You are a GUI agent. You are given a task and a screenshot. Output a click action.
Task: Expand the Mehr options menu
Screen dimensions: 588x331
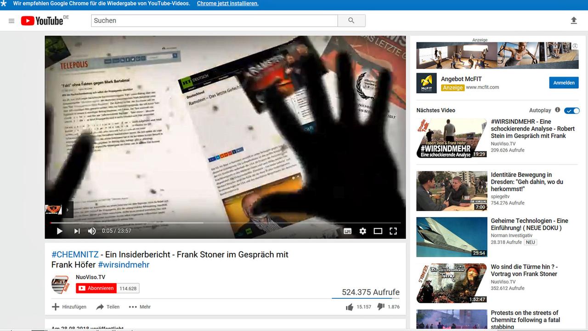140,307
